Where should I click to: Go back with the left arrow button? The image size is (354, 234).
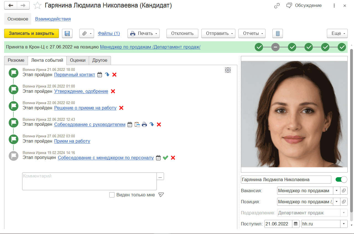click(x=11, y=6)
